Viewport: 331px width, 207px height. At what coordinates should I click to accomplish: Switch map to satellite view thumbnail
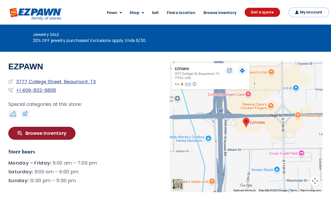pos(178,184)
